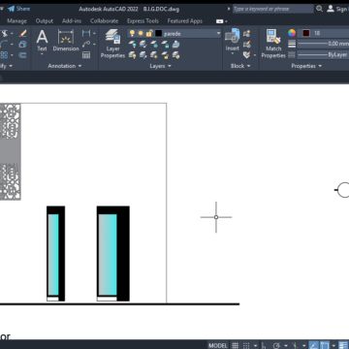
Task: Select the Erase tool icon
Action: [23, 34]
